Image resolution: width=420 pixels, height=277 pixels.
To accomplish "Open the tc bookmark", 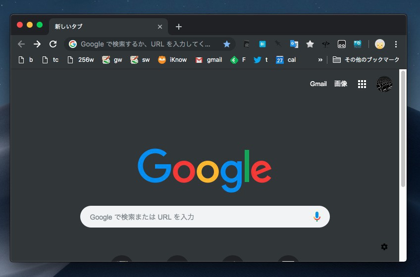I will coord(51,60).
